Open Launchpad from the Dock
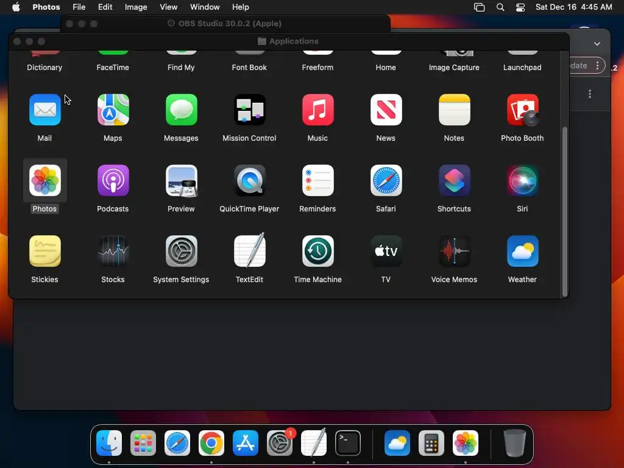The width and height of the screenshot is (624, 468). 143,443
